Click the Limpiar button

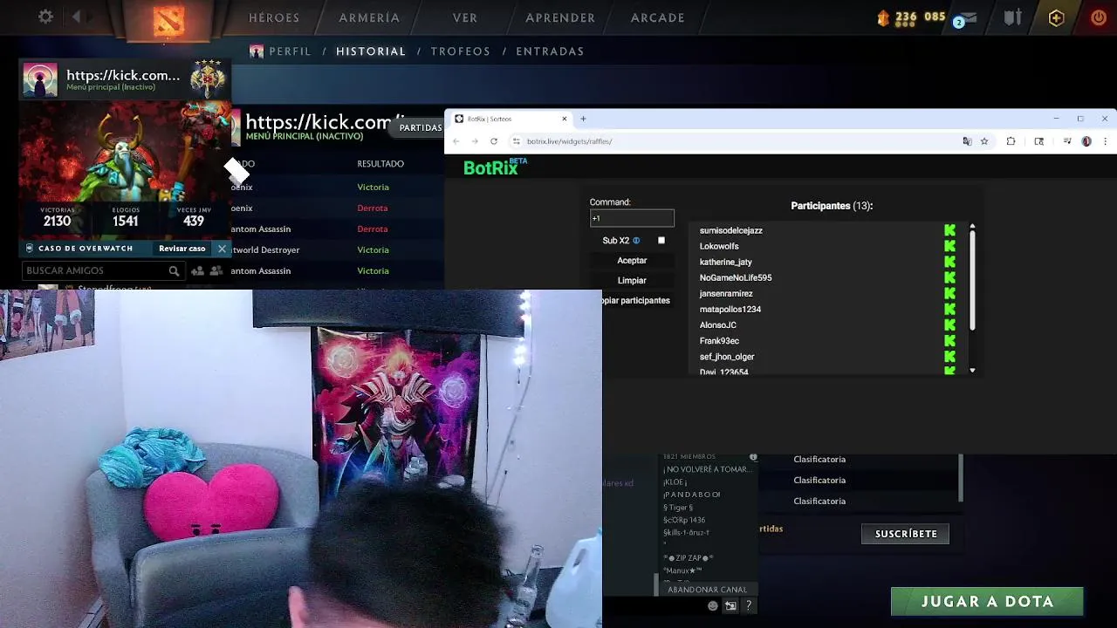coord(632,280)
